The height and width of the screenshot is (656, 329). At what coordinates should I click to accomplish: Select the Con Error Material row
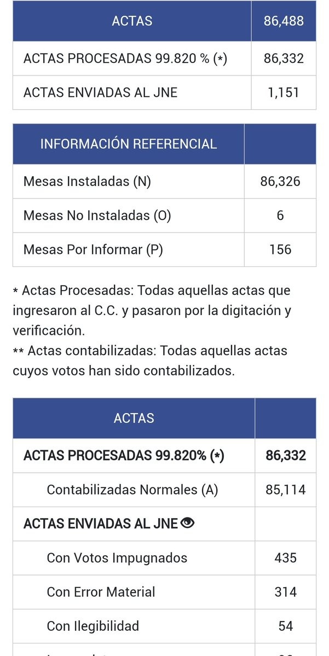pyautogui.click(x=101, y=591)
